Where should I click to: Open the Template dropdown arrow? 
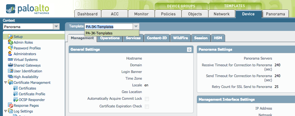click(136, 26)
